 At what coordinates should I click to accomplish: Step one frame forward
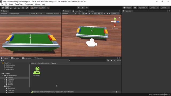coord(87,8)
